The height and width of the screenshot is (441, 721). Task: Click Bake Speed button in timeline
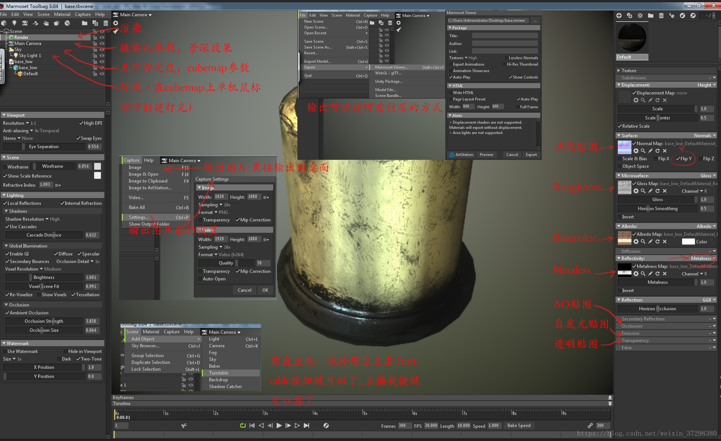click(519, 426)
